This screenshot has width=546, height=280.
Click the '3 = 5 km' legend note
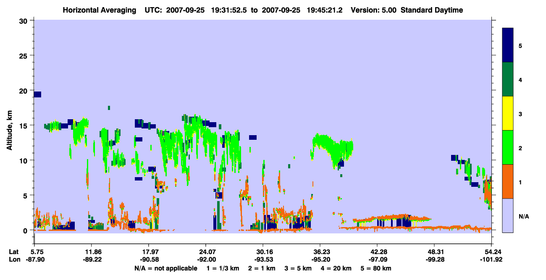pos(297,268)
